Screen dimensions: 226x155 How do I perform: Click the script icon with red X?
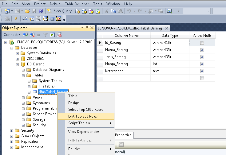[x=59, y=35]
